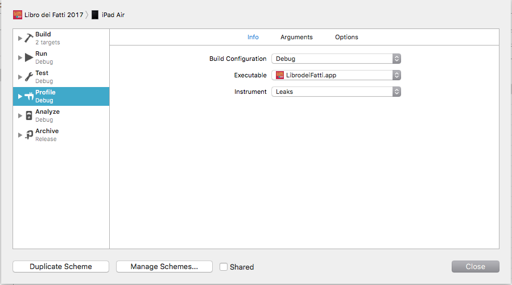The image size is (512, 285).
Task: Click the 'Instrument' label
Action: 250,92
